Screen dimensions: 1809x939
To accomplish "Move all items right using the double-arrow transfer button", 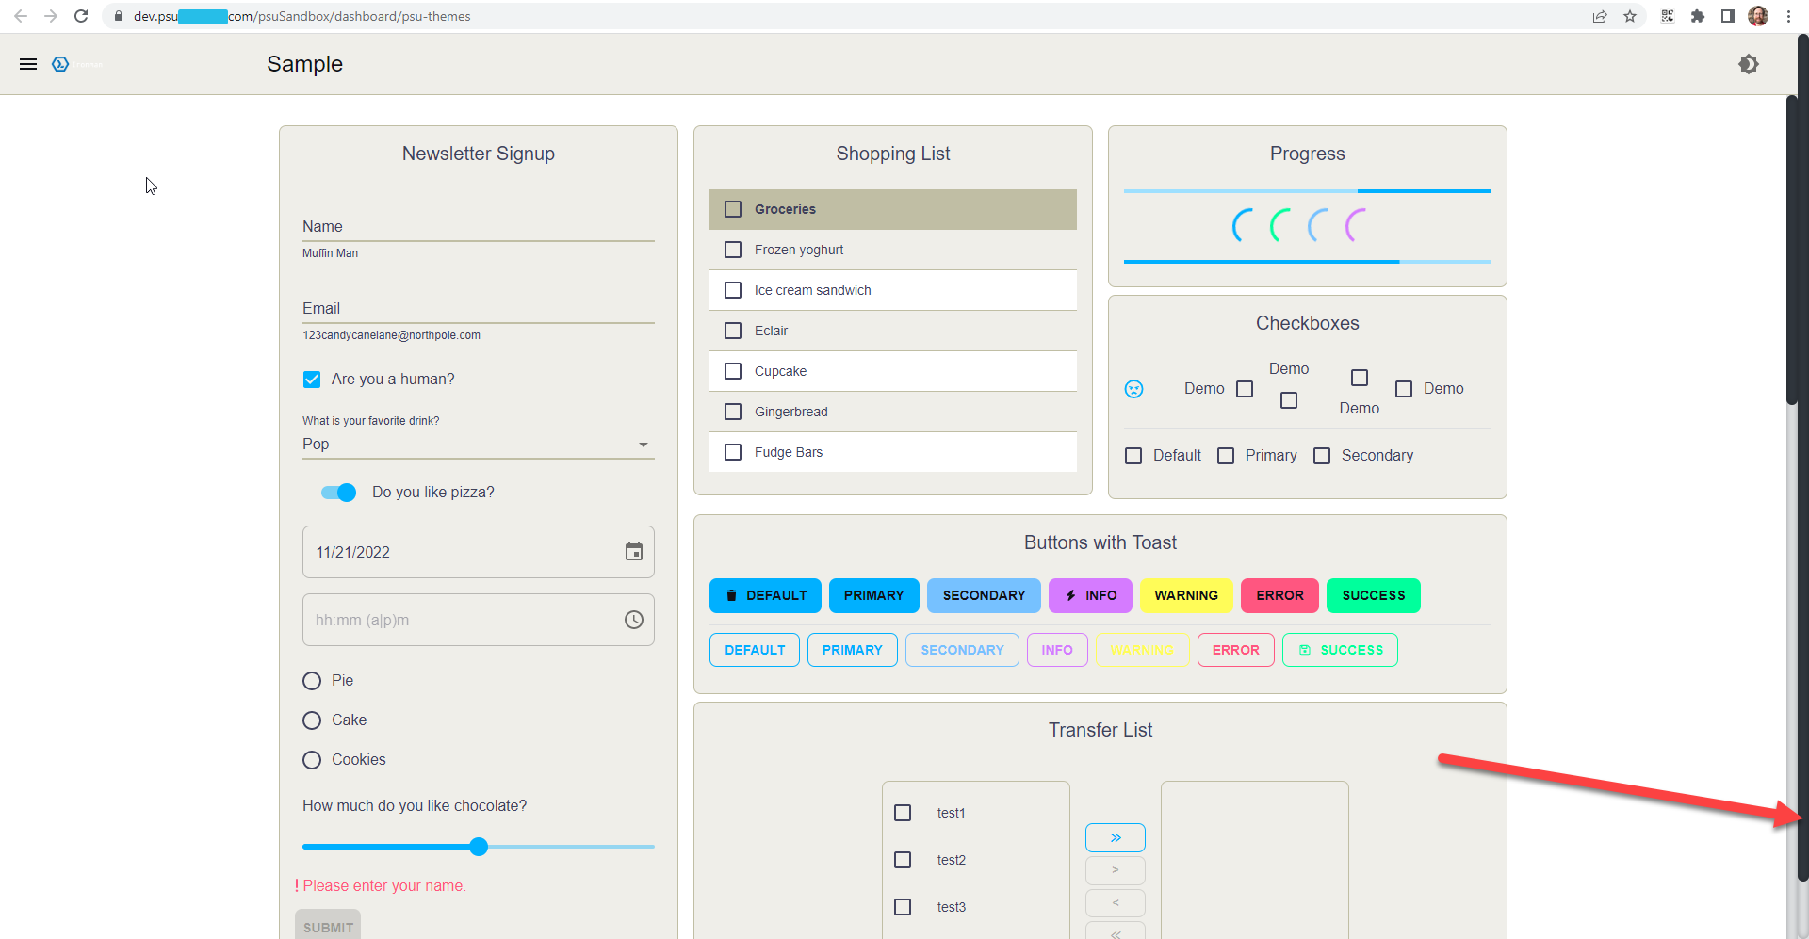I will click(1116, 837).
